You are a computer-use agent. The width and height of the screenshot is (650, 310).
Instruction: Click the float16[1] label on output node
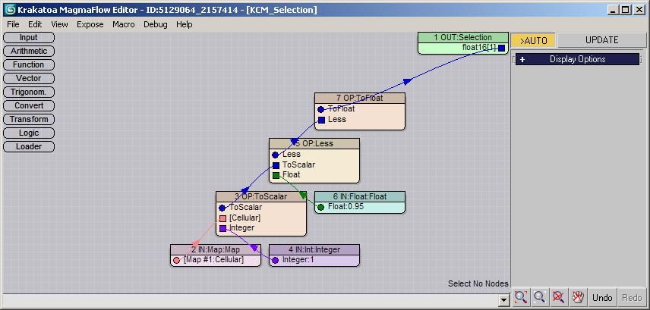point(479,48)
